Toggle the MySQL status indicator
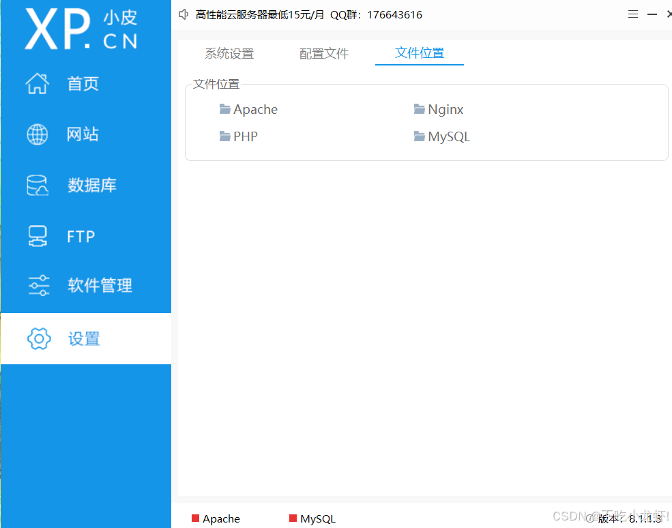 tap(292, 518)
